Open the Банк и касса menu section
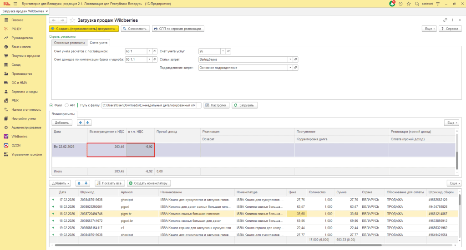The height and width of the screenshot is (250, 466). [21, 47]
